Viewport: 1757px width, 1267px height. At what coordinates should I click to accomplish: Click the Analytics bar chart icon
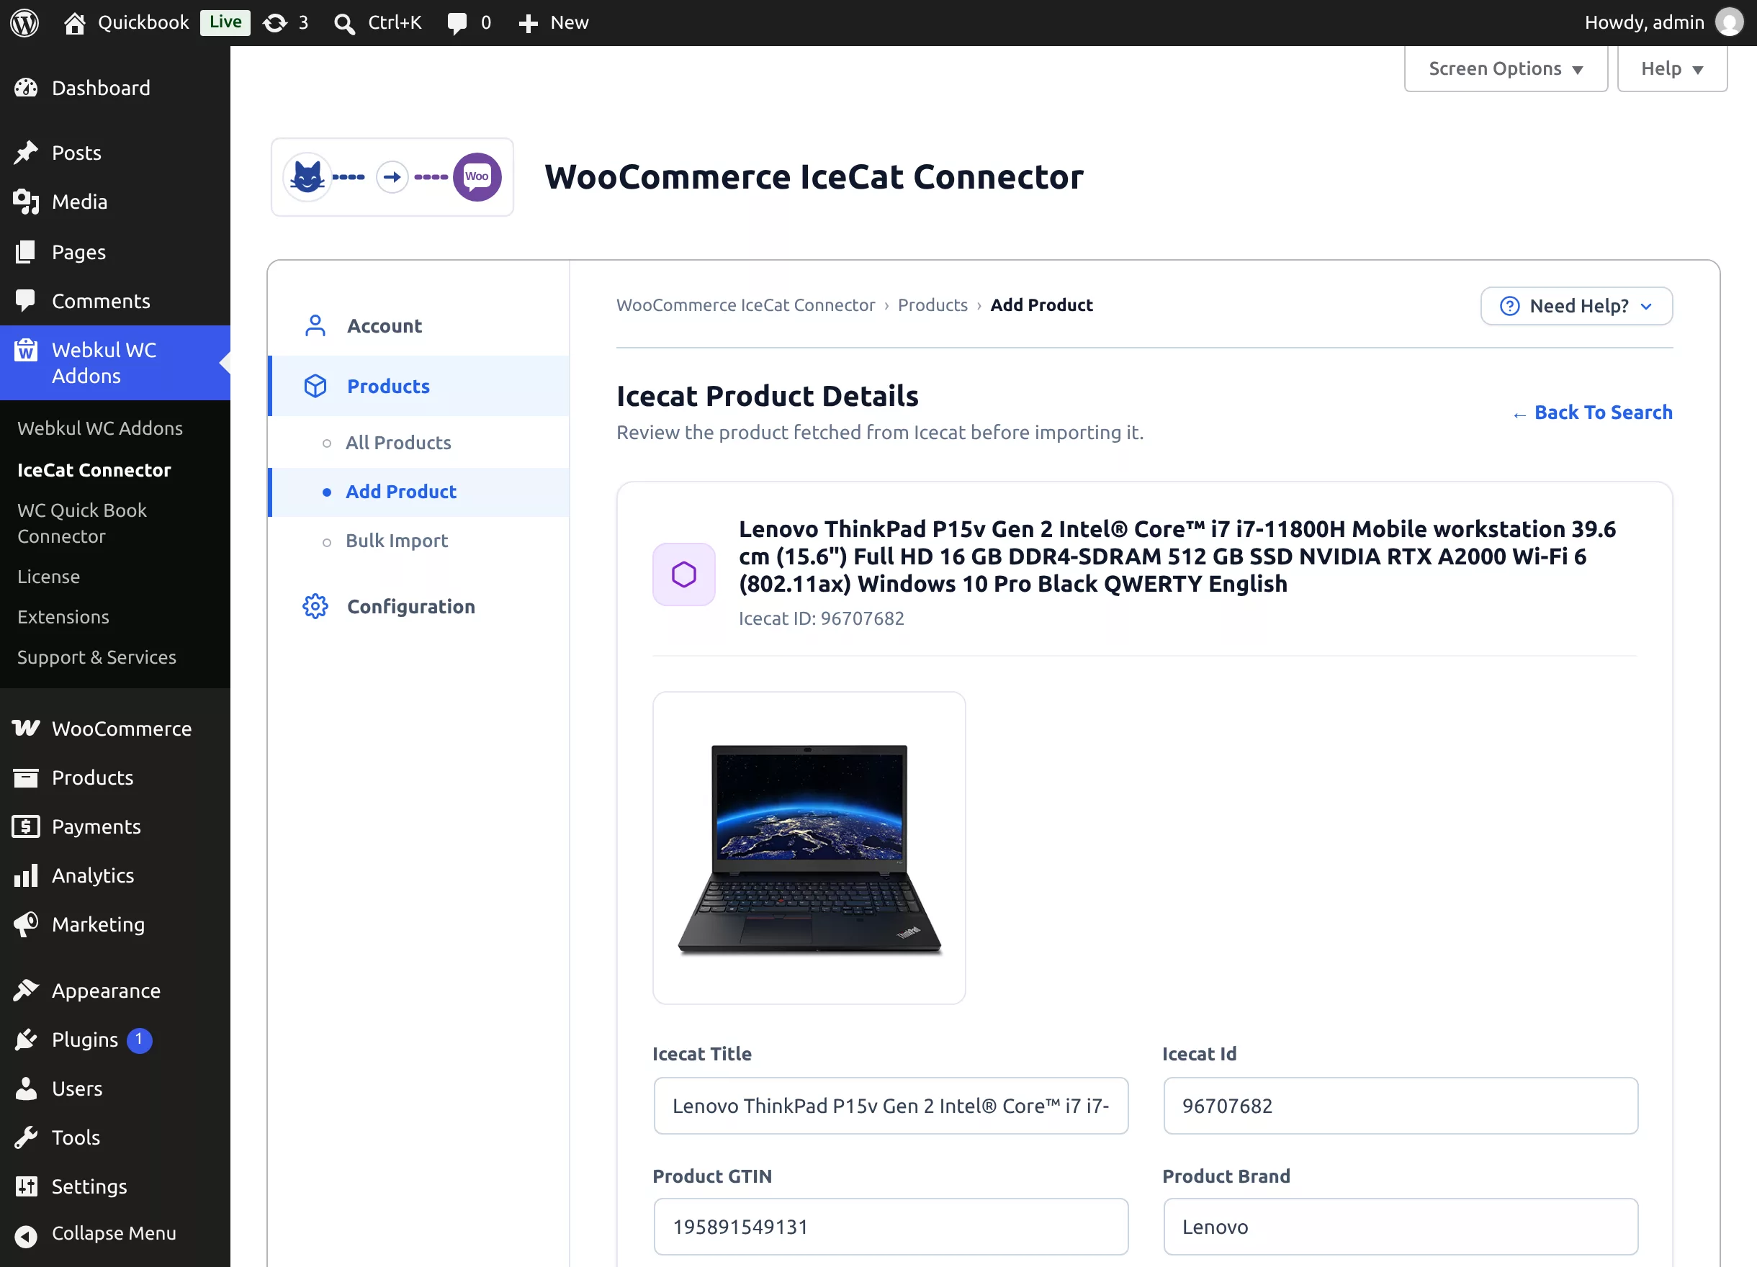point(26,875)
